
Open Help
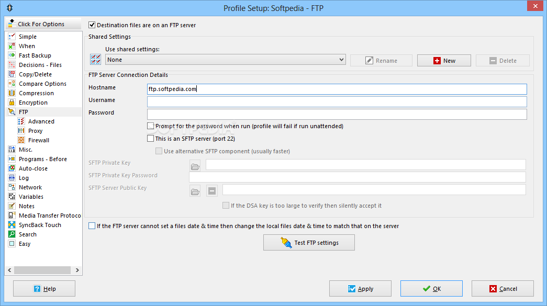pyautogui.click(x=44, y=289)
